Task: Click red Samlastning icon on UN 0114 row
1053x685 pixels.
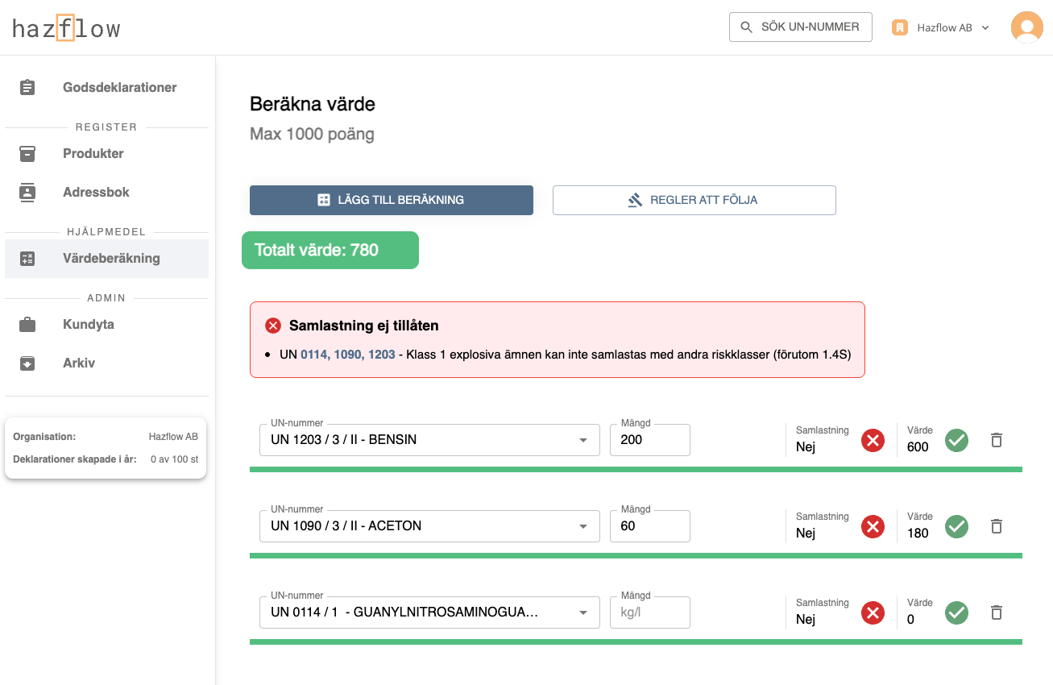Action: tap(873, 613)
